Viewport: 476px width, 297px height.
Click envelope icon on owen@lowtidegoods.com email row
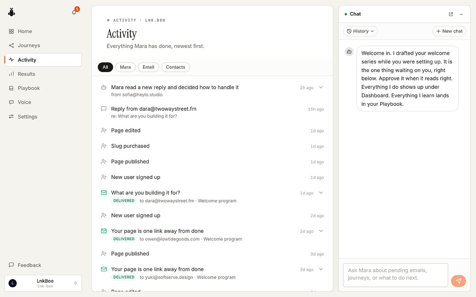point(104,231)
